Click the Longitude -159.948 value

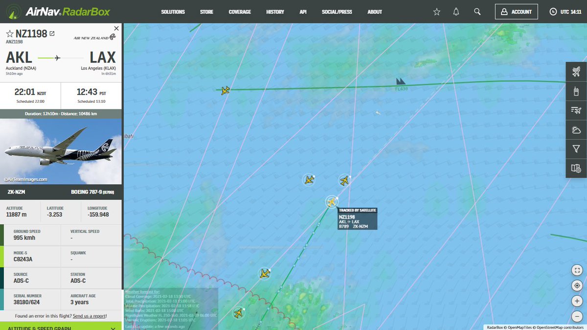98,214
